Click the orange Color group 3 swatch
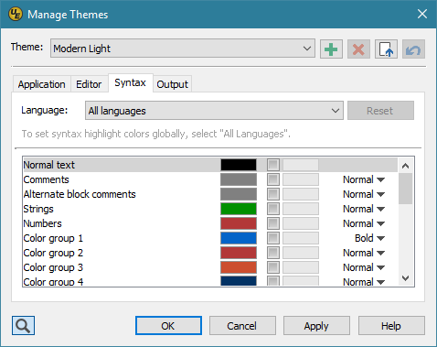 point(239,267)
